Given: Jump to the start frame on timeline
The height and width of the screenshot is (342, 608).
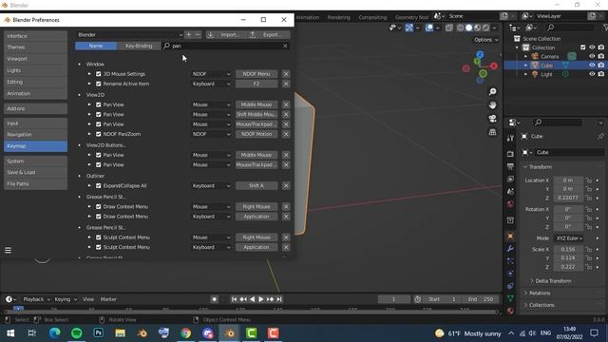Looking at the screenshot, I should point(234,299).
